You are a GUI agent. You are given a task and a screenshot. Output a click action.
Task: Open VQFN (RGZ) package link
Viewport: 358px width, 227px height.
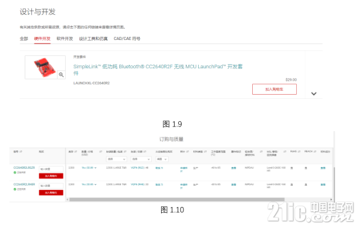coord(138,168)
